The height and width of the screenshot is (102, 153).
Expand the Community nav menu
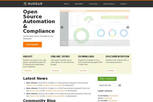(94, 4)
